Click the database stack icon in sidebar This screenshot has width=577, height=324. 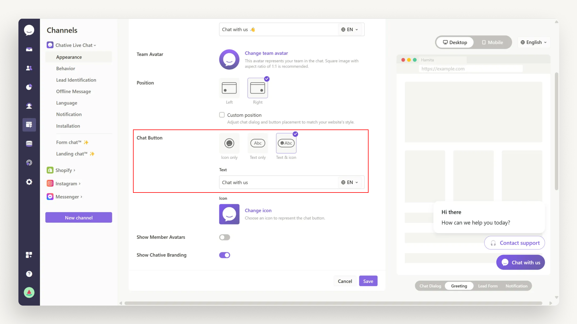(29, 144)
